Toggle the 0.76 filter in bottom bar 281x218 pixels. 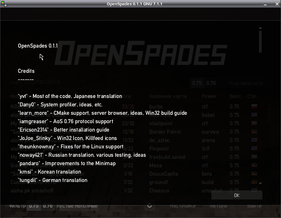click(48, 206)
